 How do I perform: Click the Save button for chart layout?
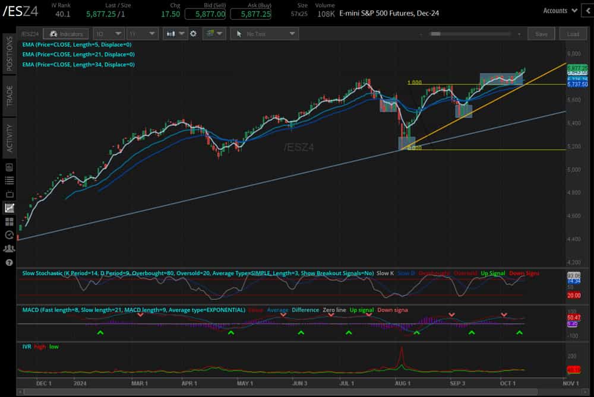[541, 34]
